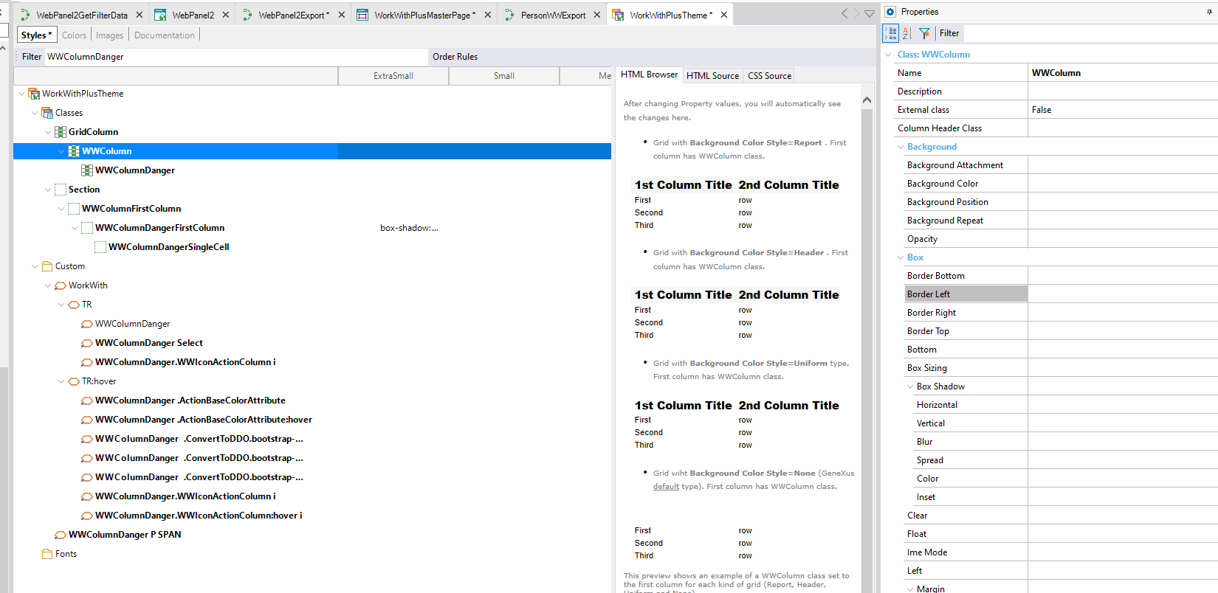
Task: Click the funnel filter icon in Properties
Action: [924, 33]
